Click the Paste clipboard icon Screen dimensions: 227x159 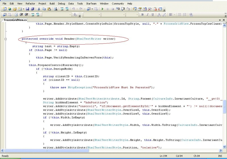pyautogui.click(x=49, y=9)
